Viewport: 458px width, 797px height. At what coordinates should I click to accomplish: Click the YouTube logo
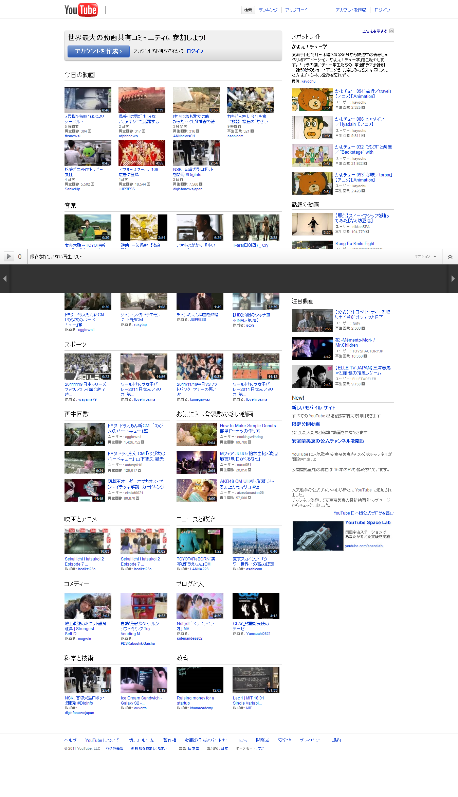81,10
